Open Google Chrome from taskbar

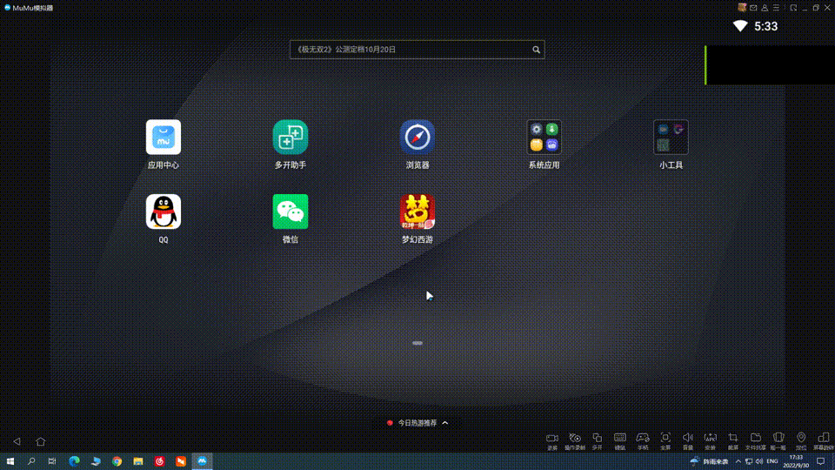pyautogui.click(x=117, y=461)
